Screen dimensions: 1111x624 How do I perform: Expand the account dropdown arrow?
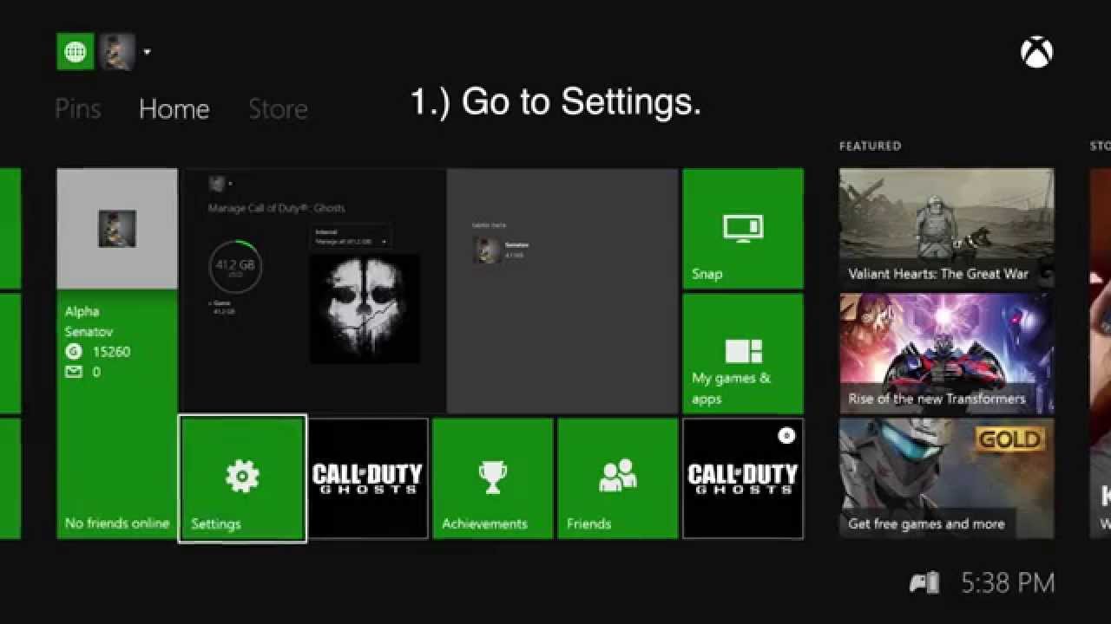147,52
